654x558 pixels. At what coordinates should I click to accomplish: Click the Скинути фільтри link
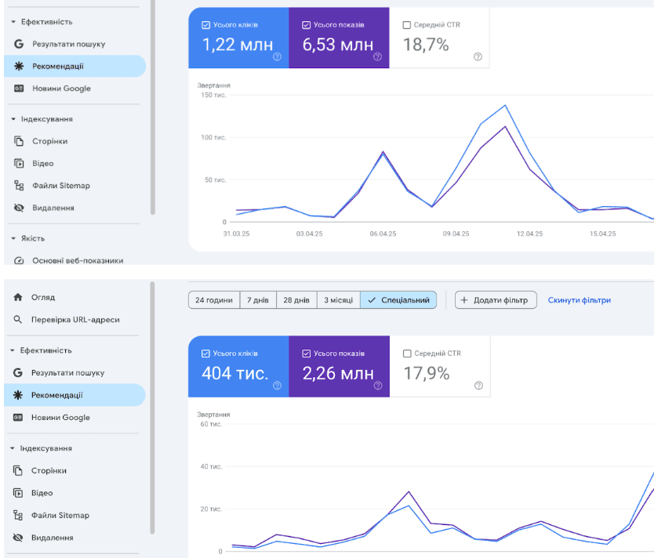(x=579, y=300)
